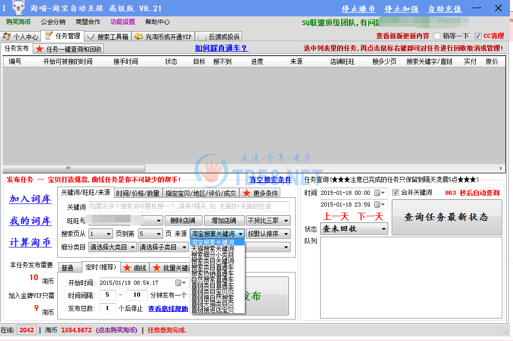Click the pencil-notepad icon of 任务管理 tab
The image size is (513, 341).
(x=49, y=35)
